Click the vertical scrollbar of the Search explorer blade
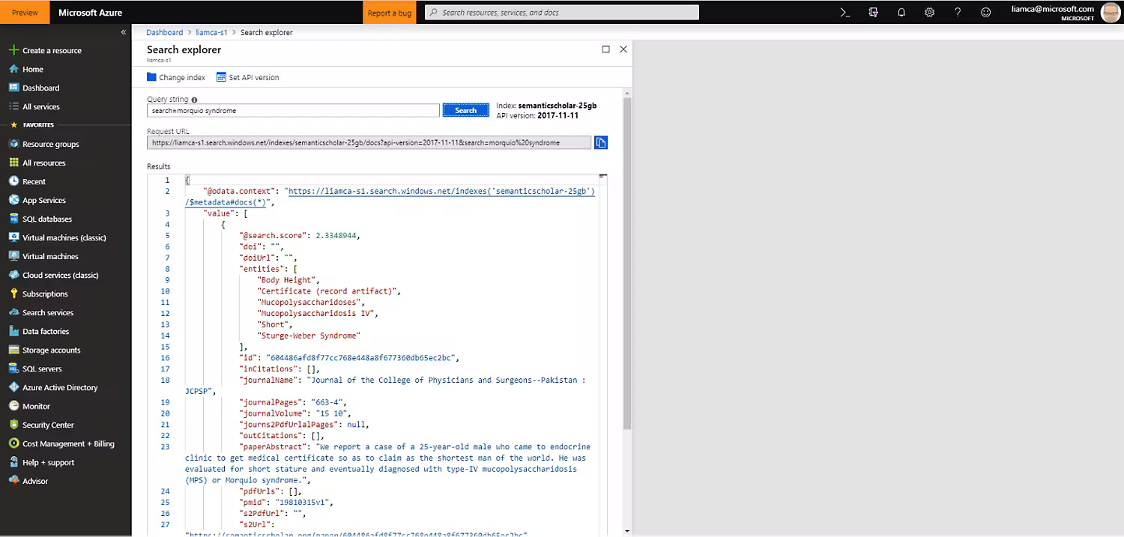 tap(627, 262)
